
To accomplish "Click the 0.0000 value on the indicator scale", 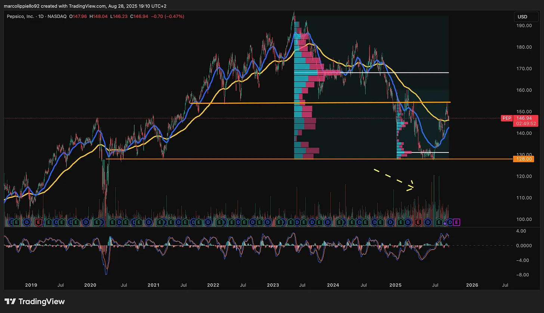I will click(525, 245).
